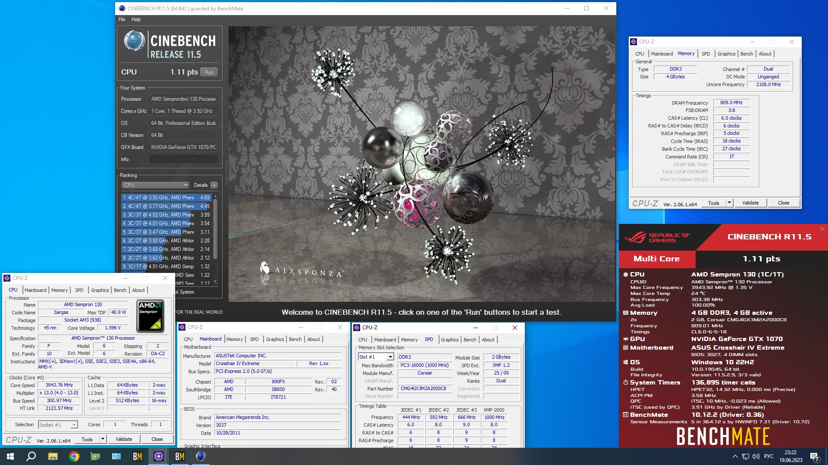This screenshot has width=828, height=465.
Task: Open Cinebench File menu
Action: click(122, 19)
